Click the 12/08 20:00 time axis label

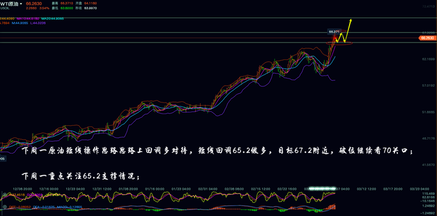(23, 189)
